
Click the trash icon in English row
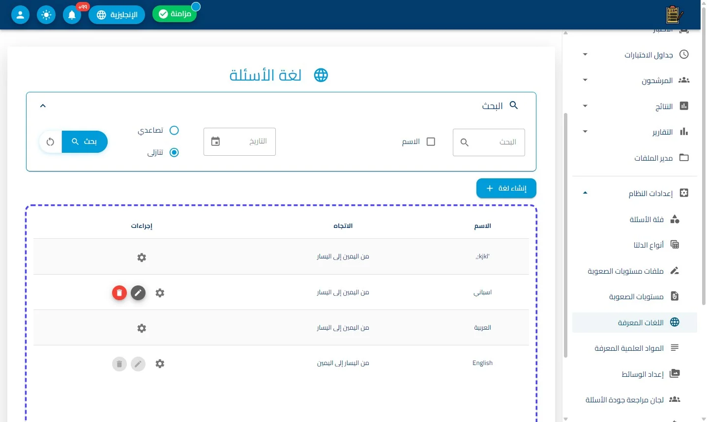click(119, 364)
